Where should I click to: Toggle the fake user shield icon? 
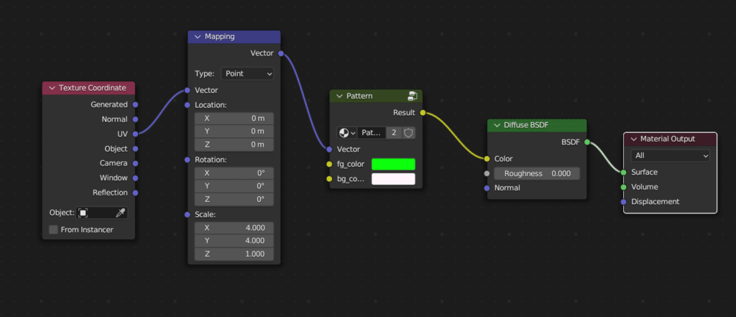coord(409,133)
